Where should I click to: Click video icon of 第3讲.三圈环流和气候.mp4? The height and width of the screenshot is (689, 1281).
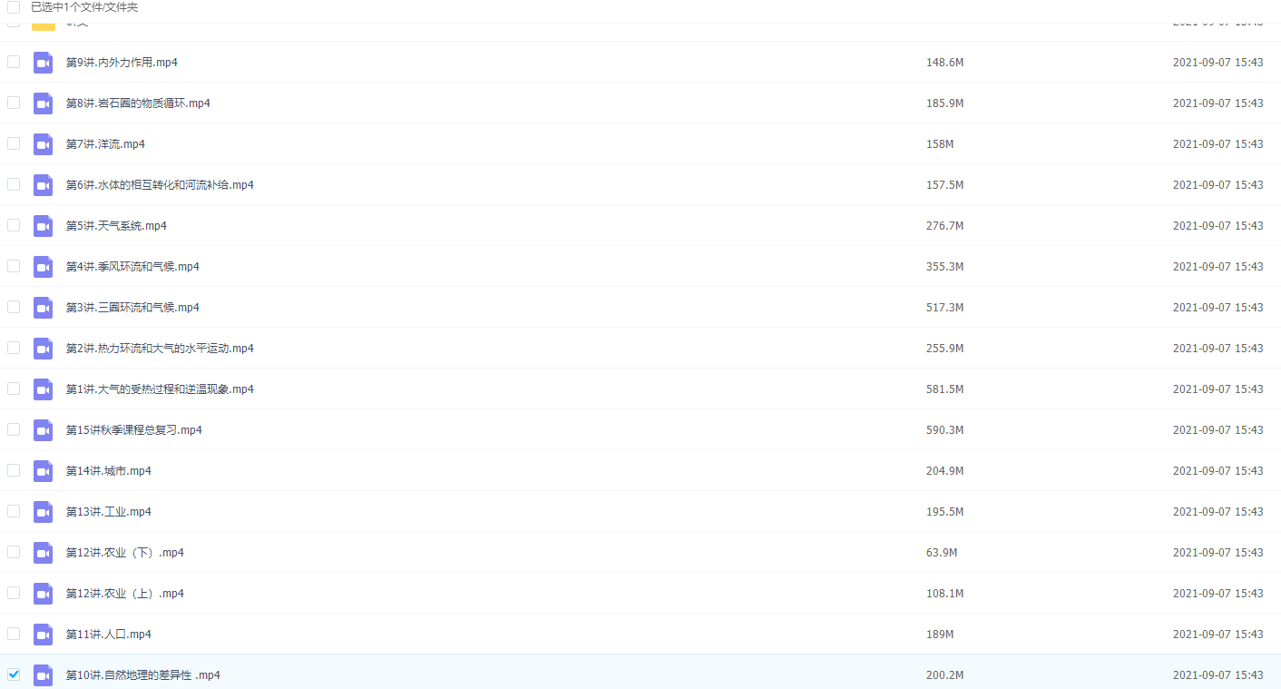coord(43,308)
